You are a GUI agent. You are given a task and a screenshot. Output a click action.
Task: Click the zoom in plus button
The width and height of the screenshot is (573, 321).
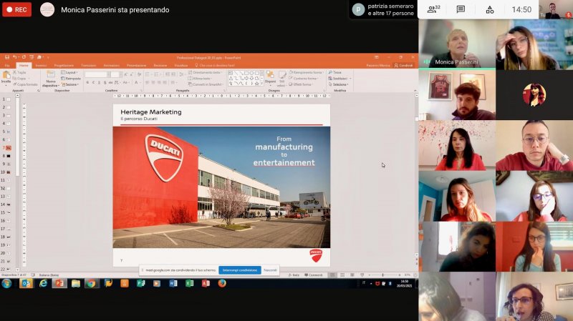[400, 275]
